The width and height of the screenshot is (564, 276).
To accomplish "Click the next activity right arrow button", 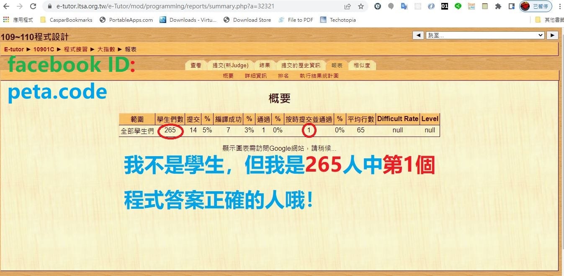I will (x=553, y=35).
